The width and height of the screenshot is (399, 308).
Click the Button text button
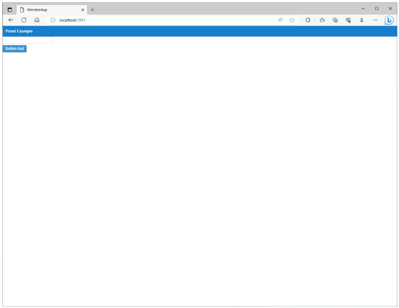(x=15, y=49)
